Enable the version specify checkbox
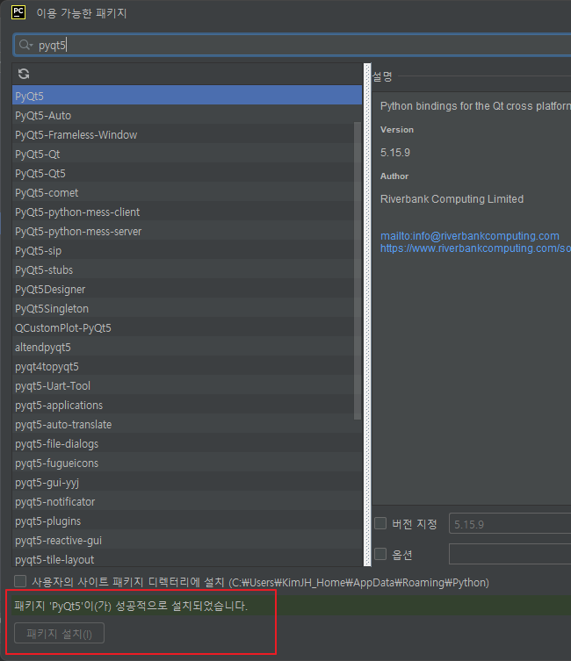571x661 pixels. (x=380, y=523)
